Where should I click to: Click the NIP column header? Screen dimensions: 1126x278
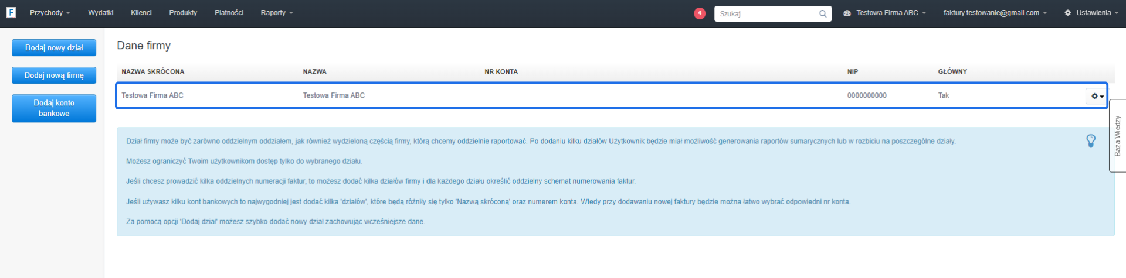[853, 72]
